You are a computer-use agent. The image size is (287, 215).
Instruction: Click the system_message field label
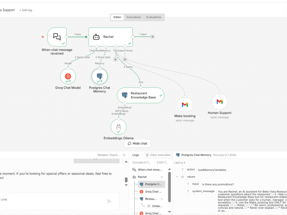click(x=203, y=191)
